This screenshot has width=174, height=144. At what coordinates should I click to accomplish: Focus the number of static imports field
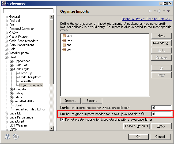pos(161,114)
